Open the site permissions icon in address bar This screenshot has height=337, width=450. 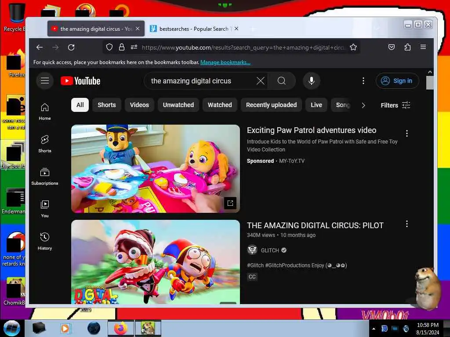click(x=134, y=47)
